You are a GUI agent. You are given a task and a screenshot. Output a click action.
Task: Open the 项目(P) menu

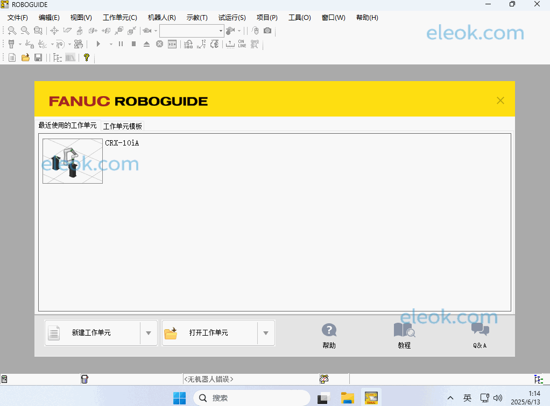click(267, 18)
